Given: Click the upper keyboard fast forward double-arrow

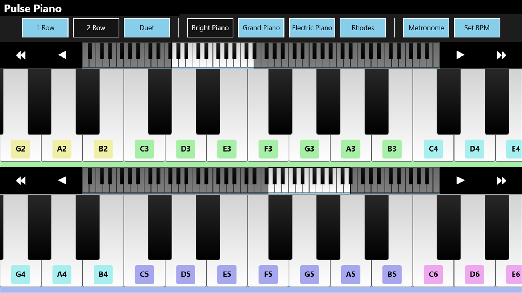Looking at the screenshot, I should [501, 55].
